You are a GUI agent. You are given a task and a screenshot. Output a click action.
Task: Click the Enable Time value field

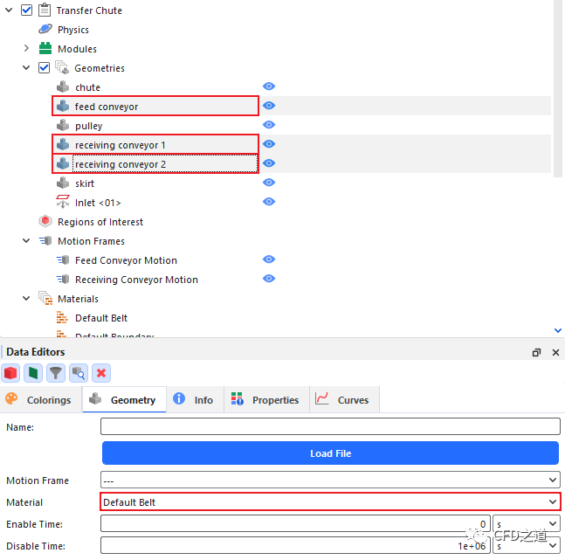pos(295,523)
